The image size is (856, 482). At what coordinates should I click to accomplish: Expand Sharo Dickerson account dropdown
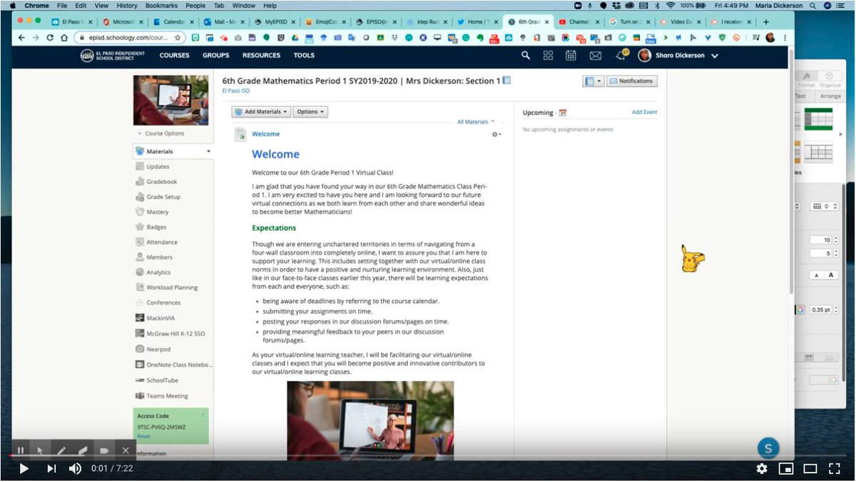point(678,55)
